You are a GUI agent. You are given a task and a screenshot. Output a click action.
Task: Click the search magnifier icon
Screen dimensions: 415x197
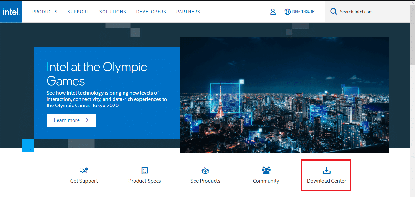pyautogui.click(x=334, y=12)
